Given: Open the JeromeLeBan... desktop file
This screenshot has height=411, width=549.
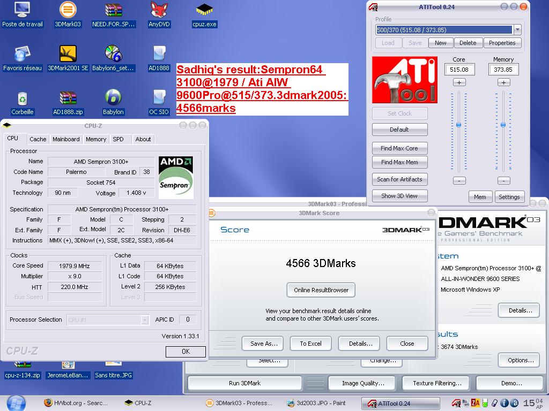Looking at the screenshot, I should [68, 371].
